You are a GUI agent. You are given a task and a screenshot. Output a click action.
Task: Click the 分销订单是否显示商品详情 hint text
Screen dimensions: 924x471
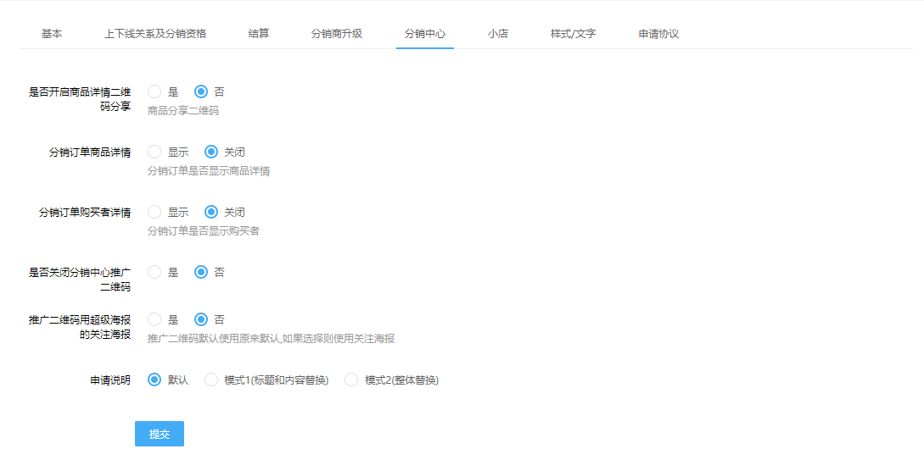pyautogui.click(x=209, y=171)
